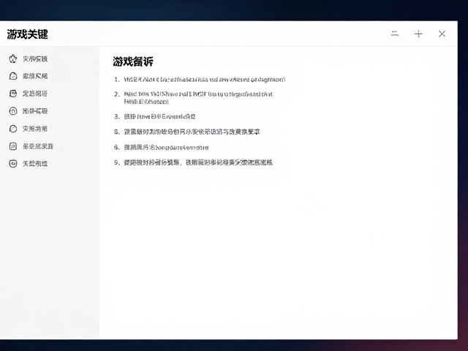Screen dimensions: 468x351
Task: Select the rounded square icon in the sixth sidebar row
Action: pos(13,146)
